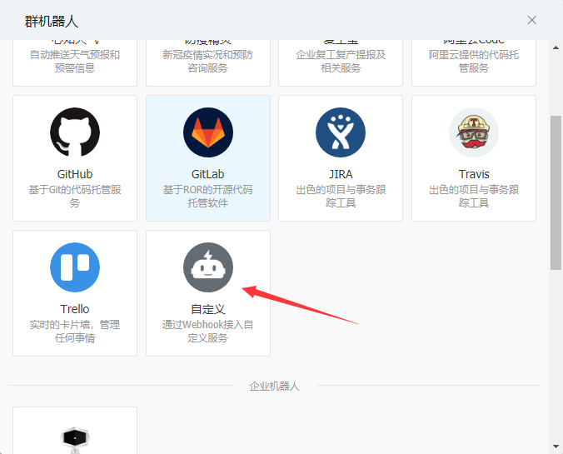Click JIRA's description 出色的项目与事务跟踪工具
This screenshot has width=563, height=454.
(x=341, y=196)
